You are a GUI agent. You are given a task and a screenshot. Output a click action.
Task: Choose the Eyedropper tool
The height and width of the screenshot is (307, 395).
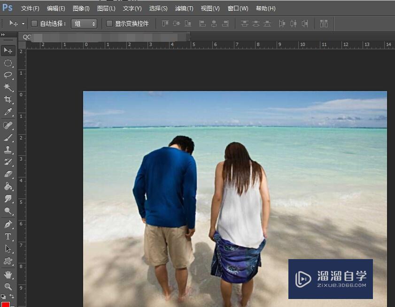click(x=8, y=112)
